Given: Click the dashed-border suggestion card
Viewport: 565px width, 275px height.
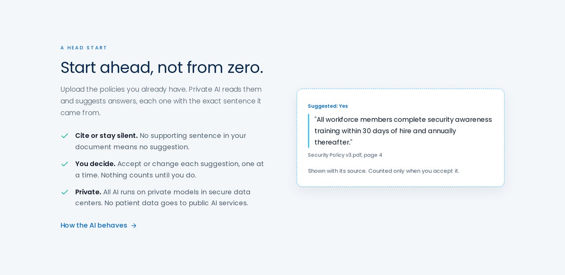Looking at the screenshot, I should 400,138.
